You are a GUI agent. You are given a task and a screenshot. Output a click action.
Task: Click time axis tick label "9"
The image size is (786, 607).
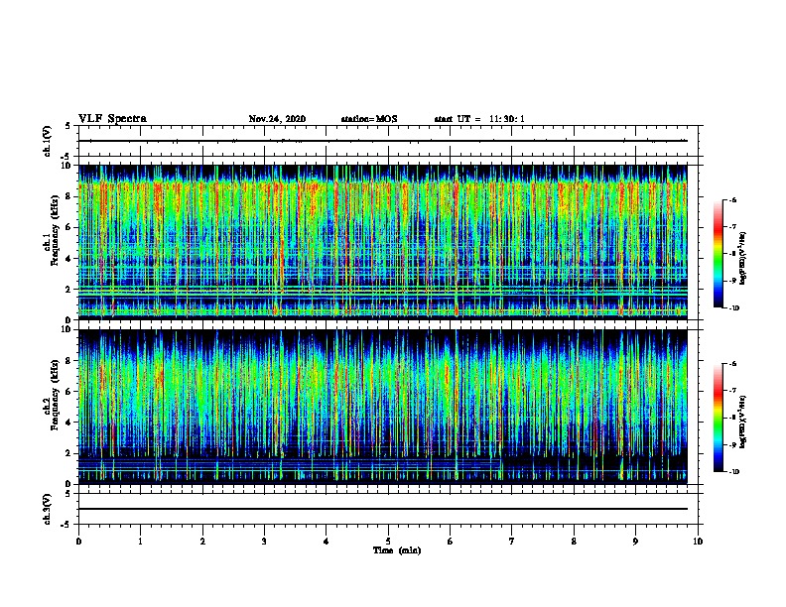pyautogui.click(x=635, y=542)
